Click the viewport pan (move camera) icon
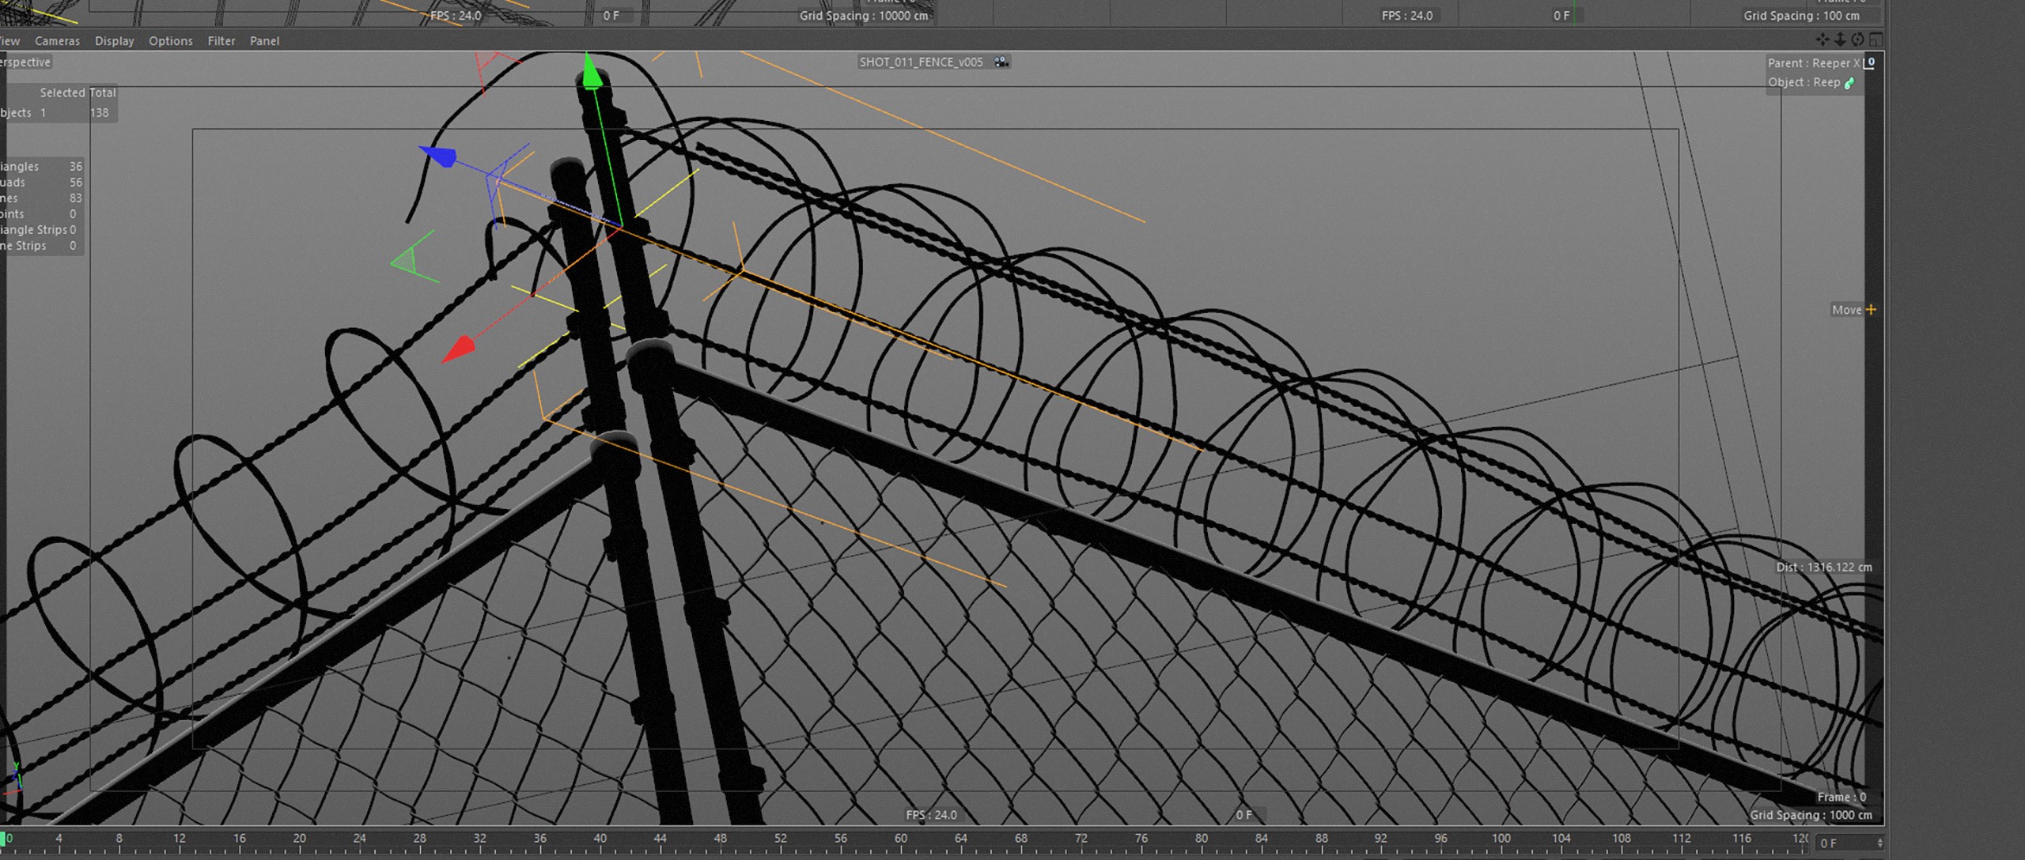The height and width of the screenshot is (860, 2025). coord(1822,40)
